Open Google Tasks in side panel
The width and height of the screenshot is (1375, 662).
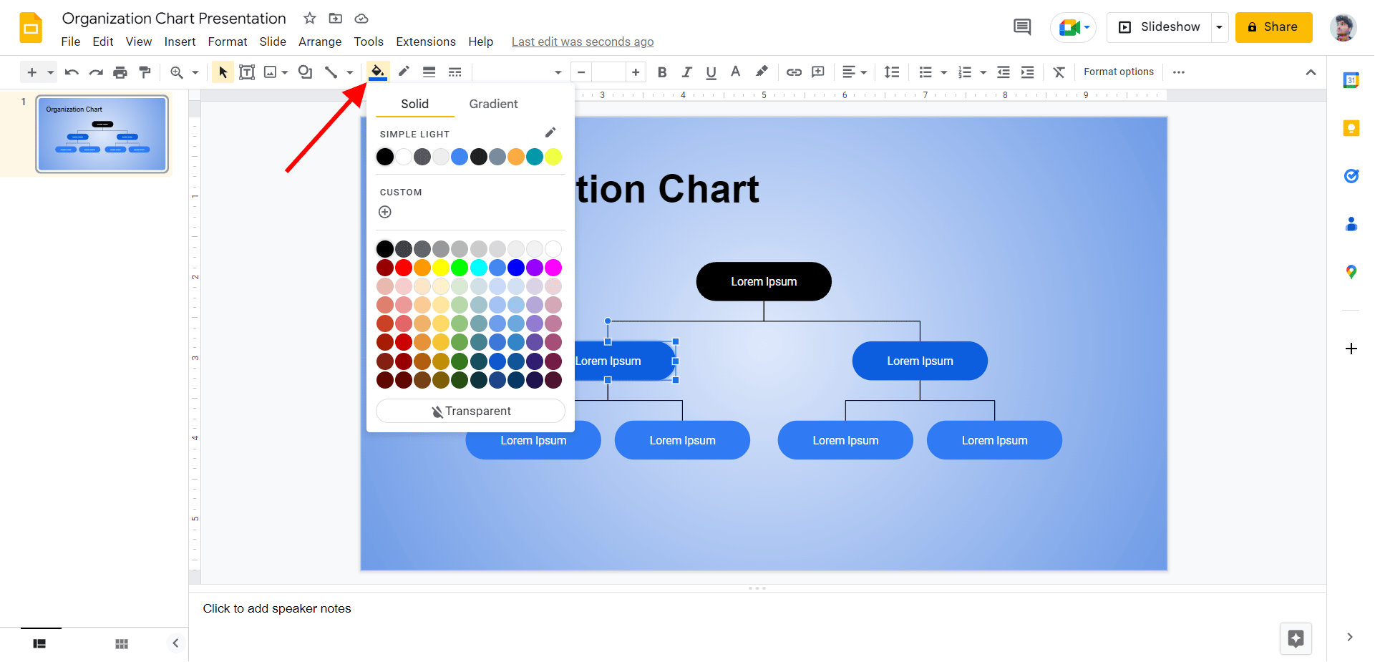coord(1351,176)
